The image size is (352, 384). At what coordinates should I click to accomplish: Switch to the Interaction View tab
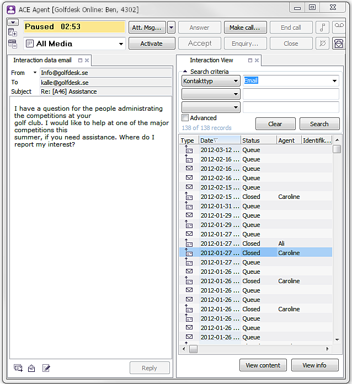coord(211,61)
